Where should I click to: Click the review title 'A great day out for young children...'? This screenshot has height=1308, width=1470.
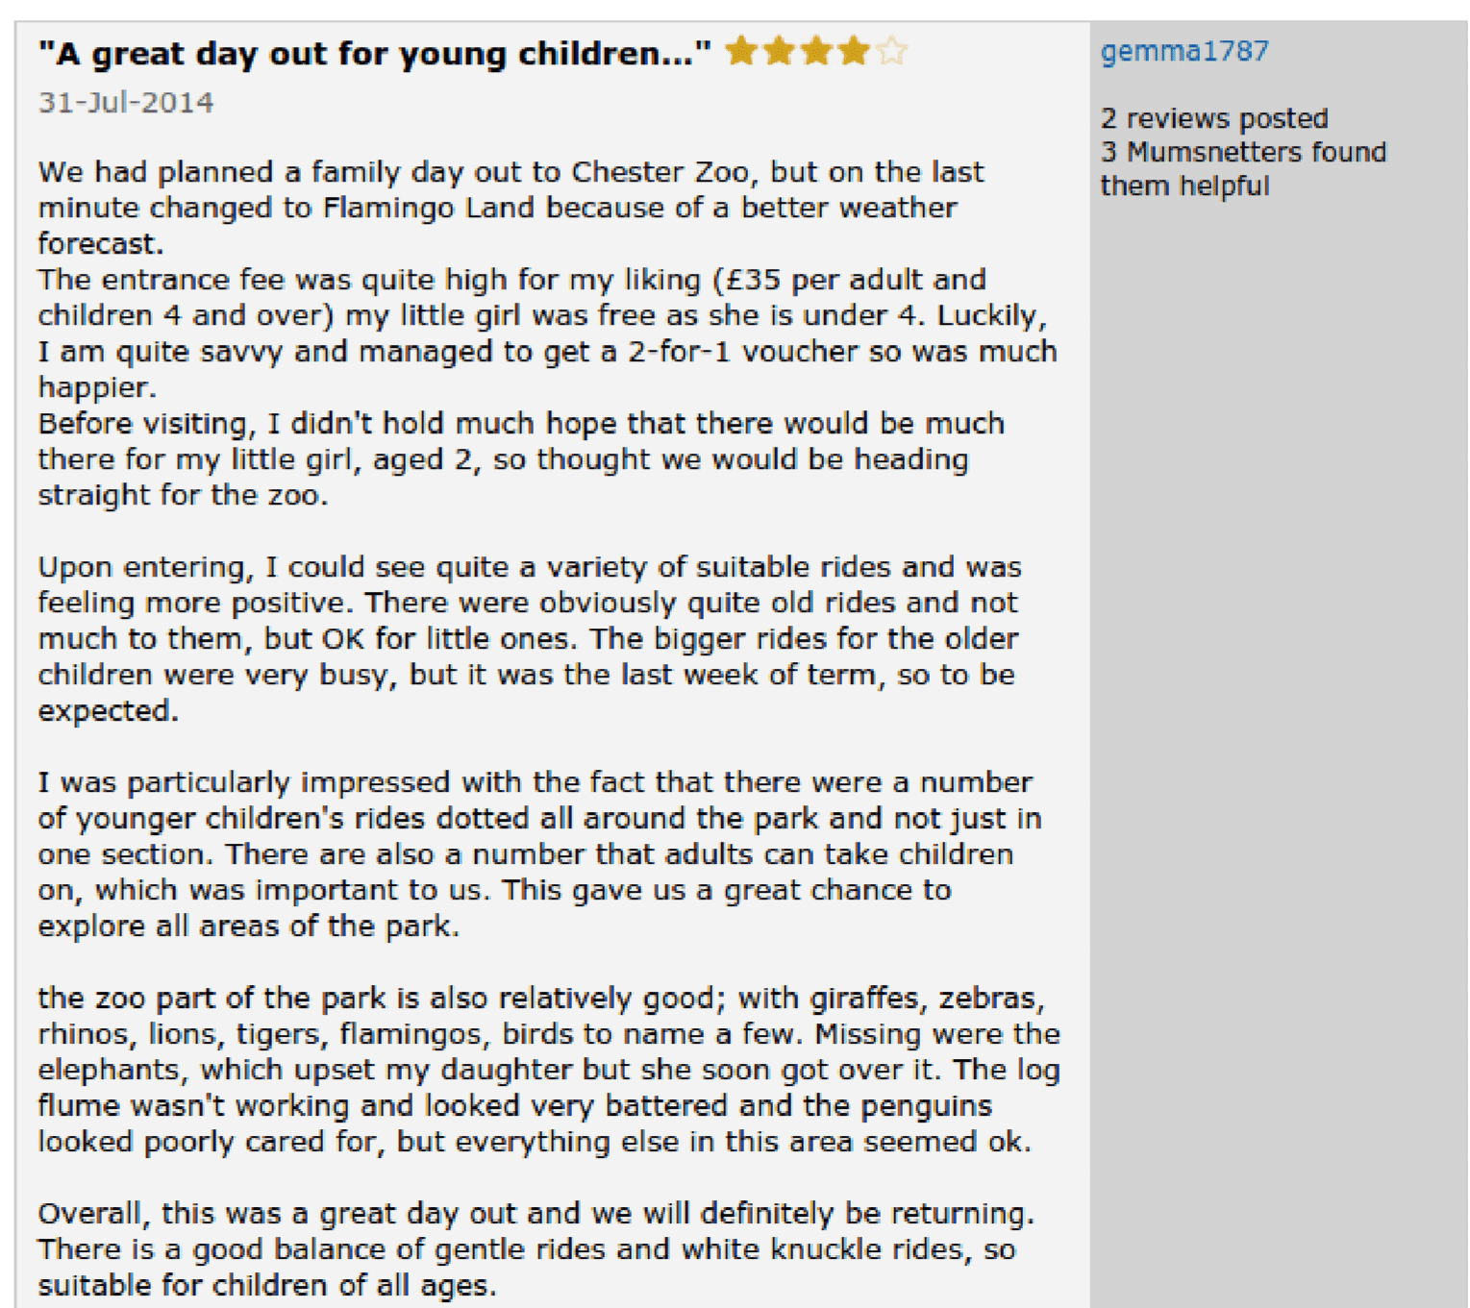tap(375, 54)
